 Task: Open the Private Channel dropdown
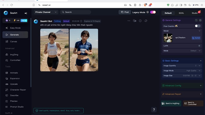[x=46, y=12]
